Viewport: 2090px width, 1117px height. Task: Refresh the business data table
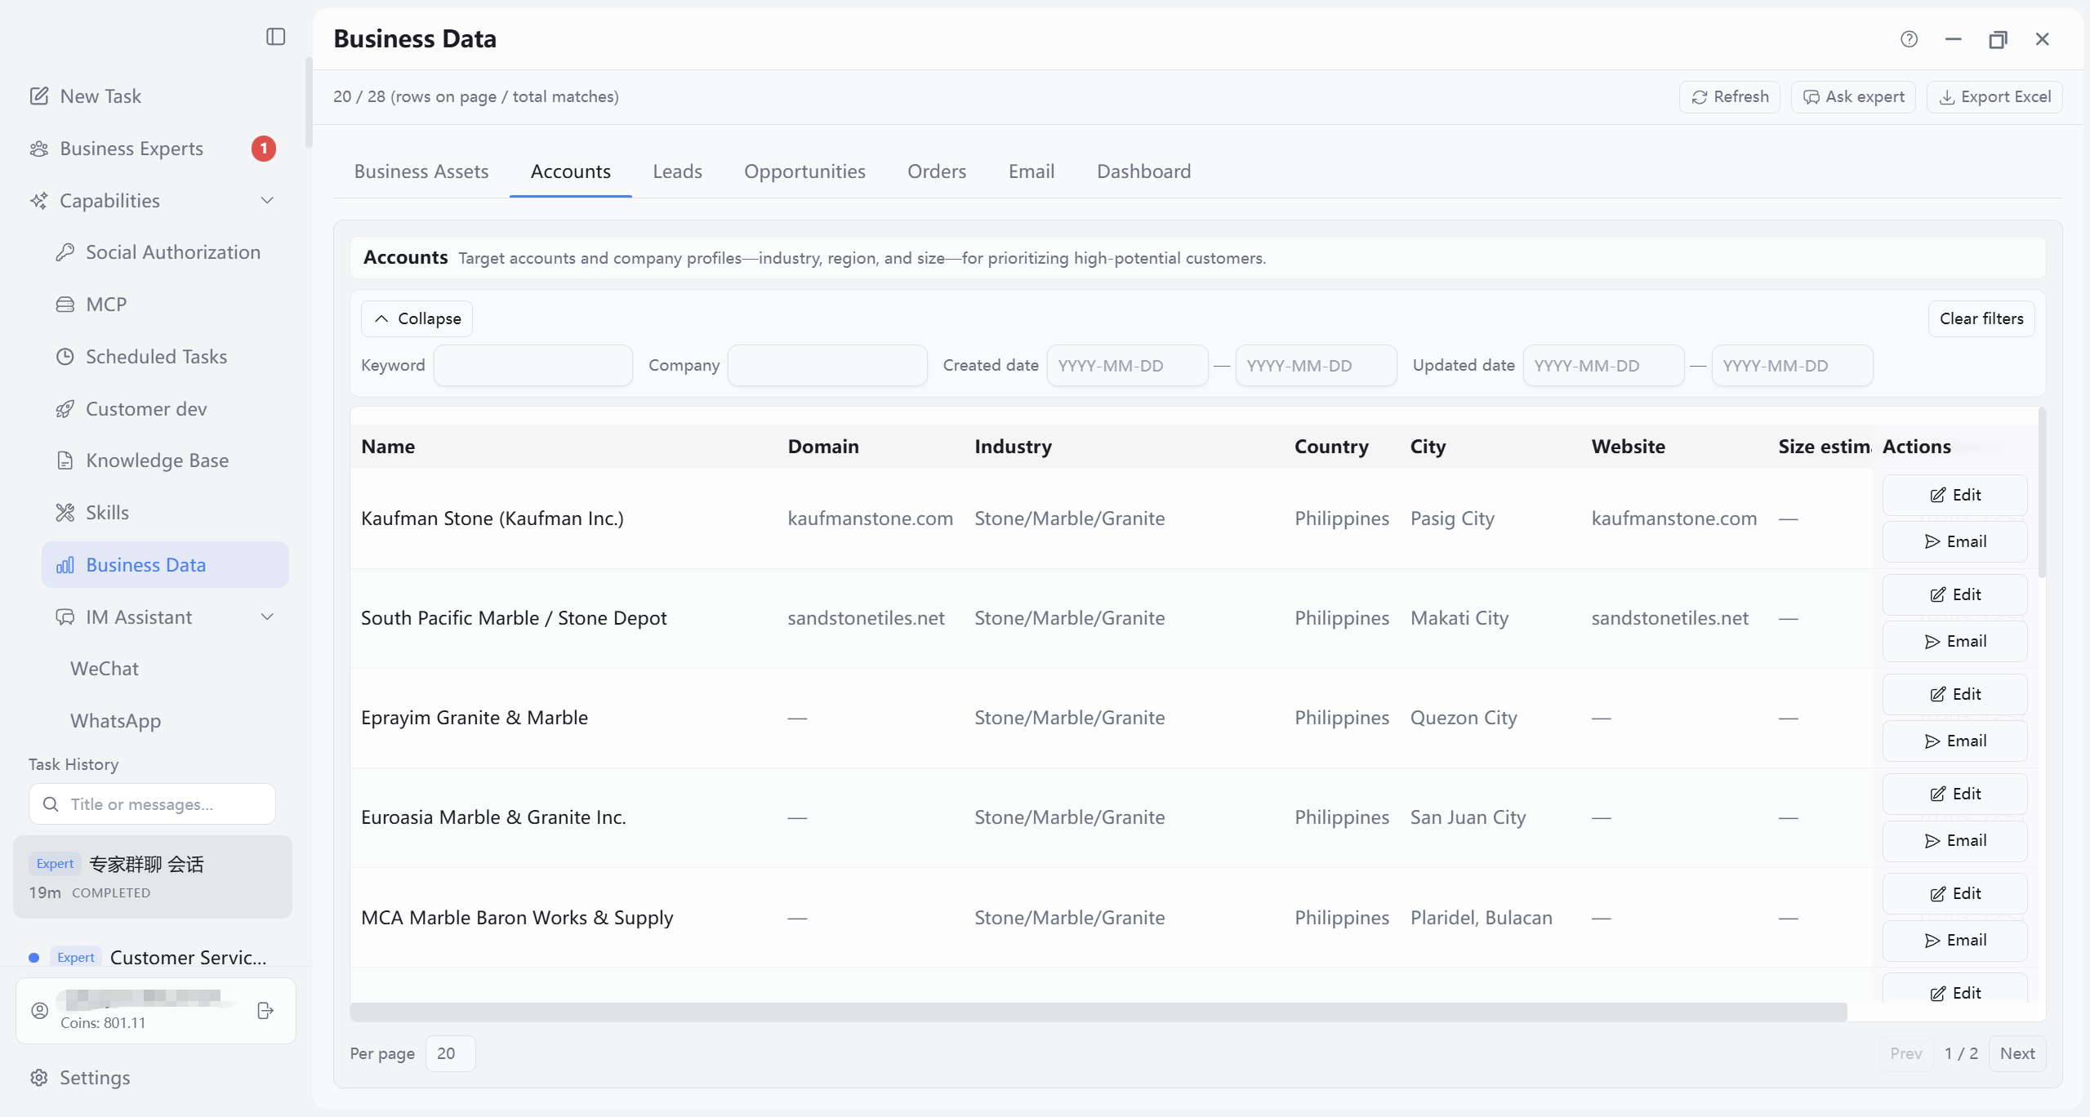(x=1730, y=97)
